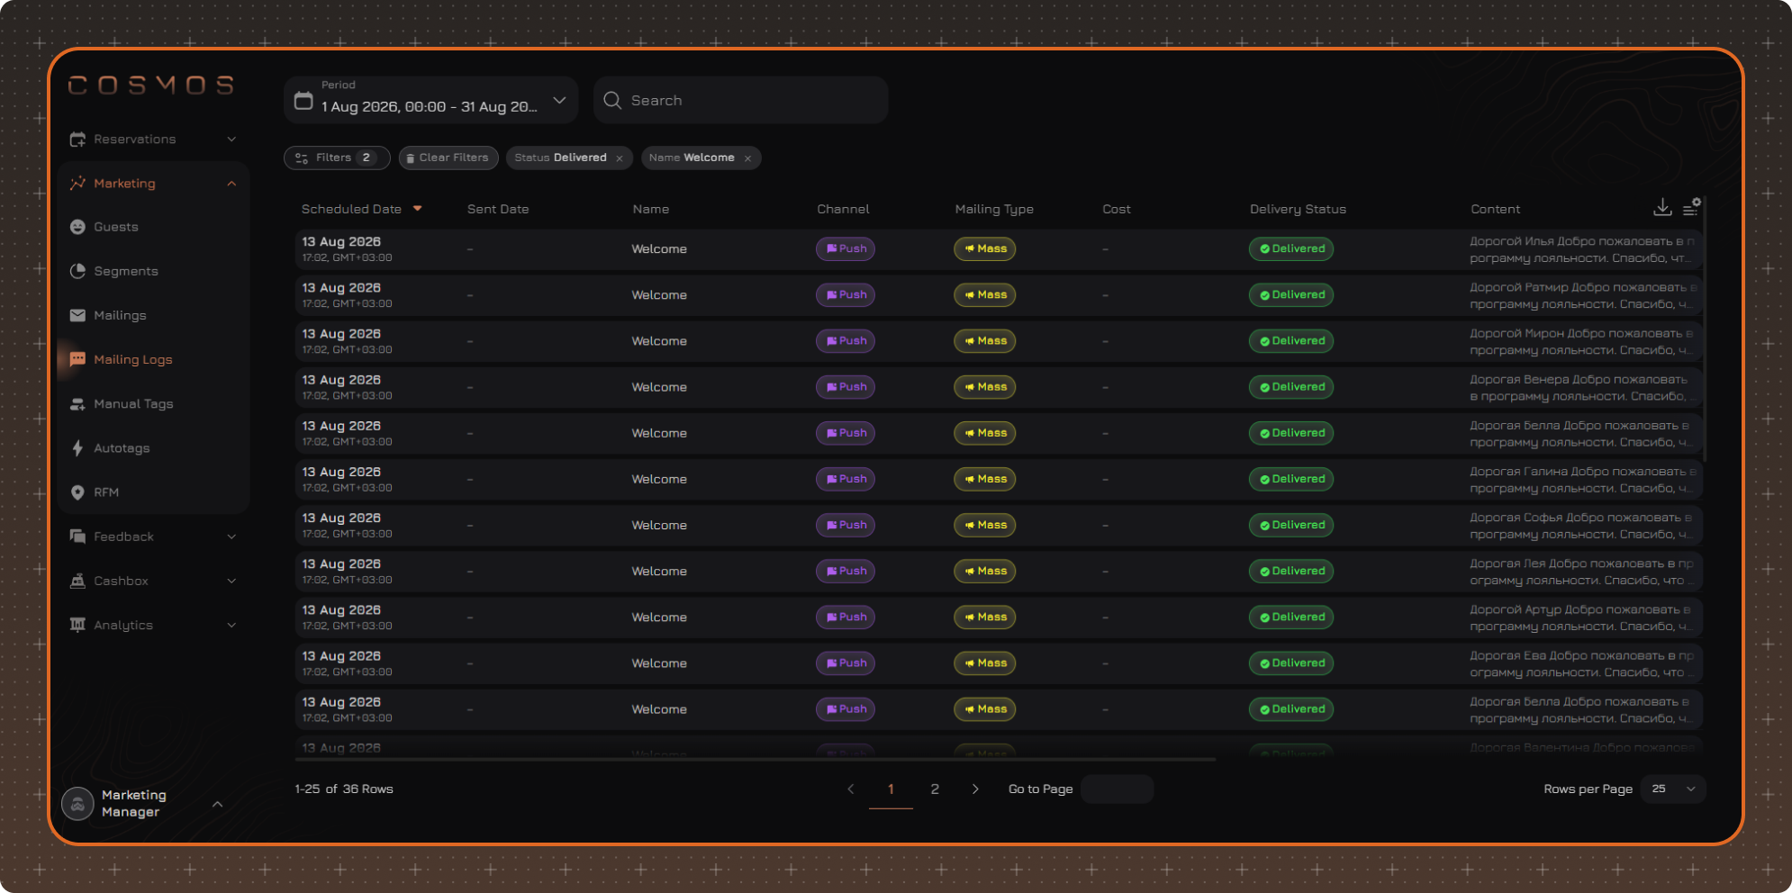
Task: Open the Rows per Page dropdown
Action: [1673, 789]
